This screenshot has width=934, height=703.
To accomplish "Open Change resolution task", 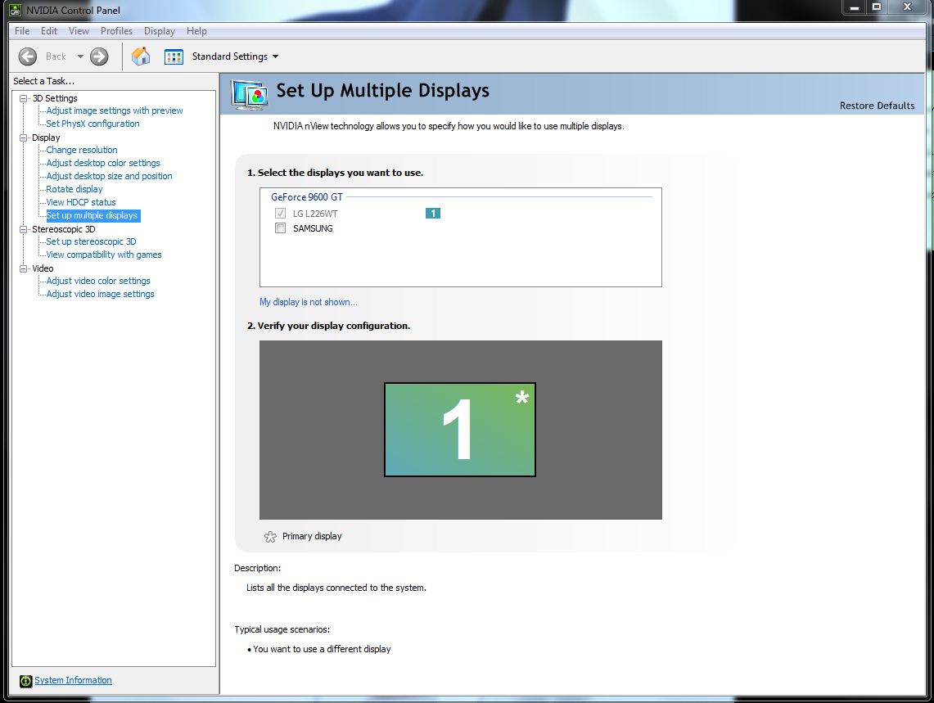I will tap(82, 150).
